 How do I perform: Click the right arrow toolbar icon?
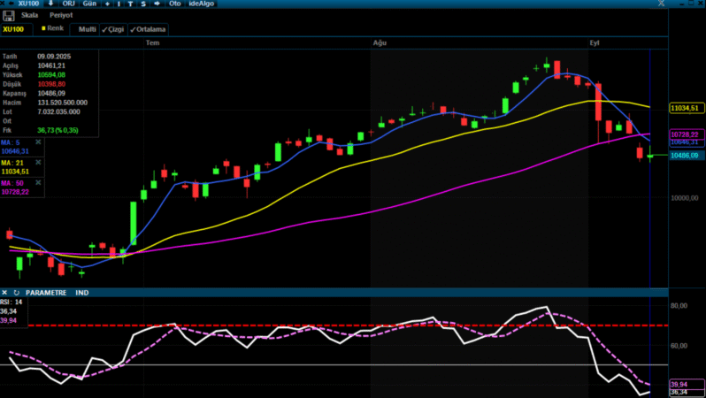coord(156,4)
